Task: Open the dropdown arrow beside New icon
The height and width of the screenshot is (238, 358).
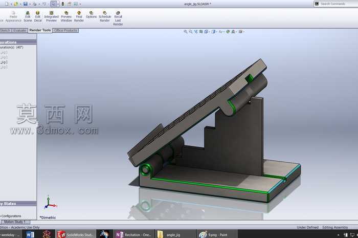Action: (11, 4)
